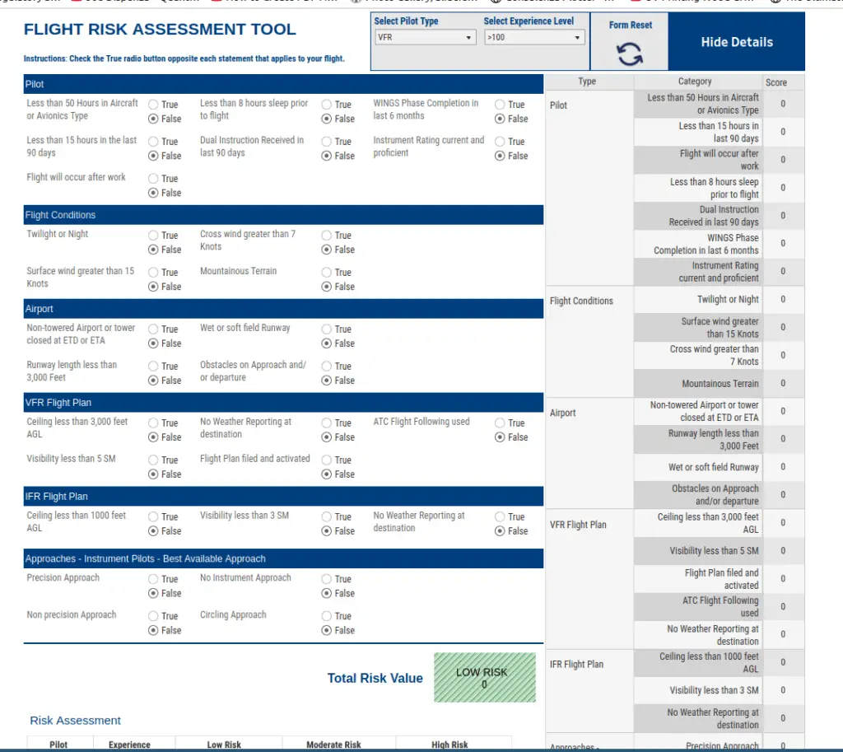
Task: Open the Select Pilot Type dropdown
Action: tap(425, 38)
